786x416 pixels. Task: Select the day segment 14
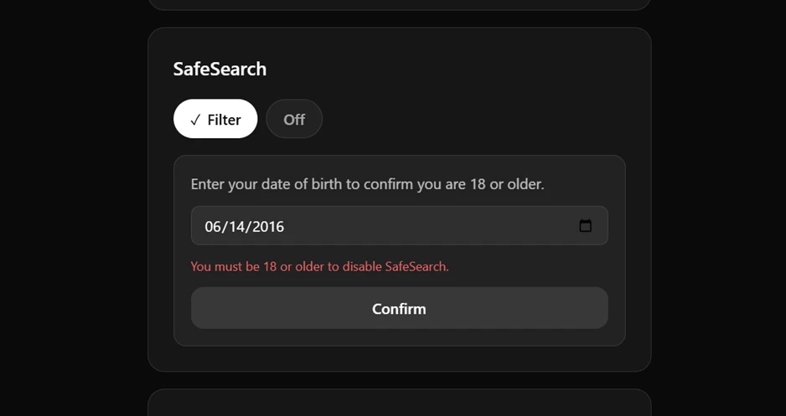pyautogui.click(x=236, y=226)
